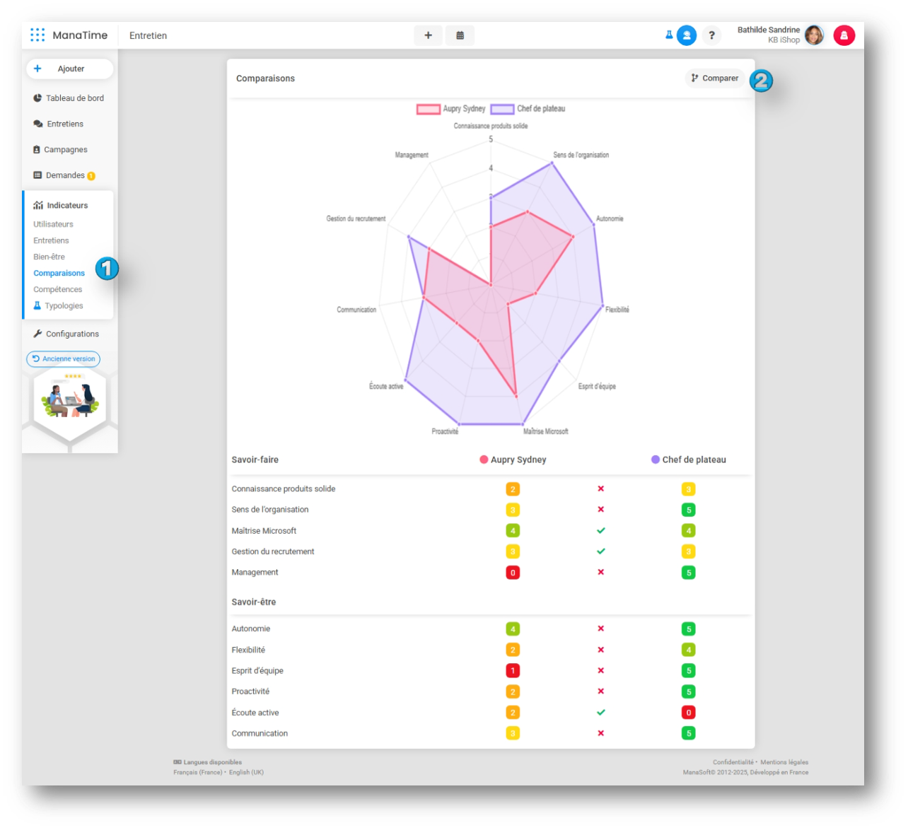Open Demandes menu item

(59, 175)
